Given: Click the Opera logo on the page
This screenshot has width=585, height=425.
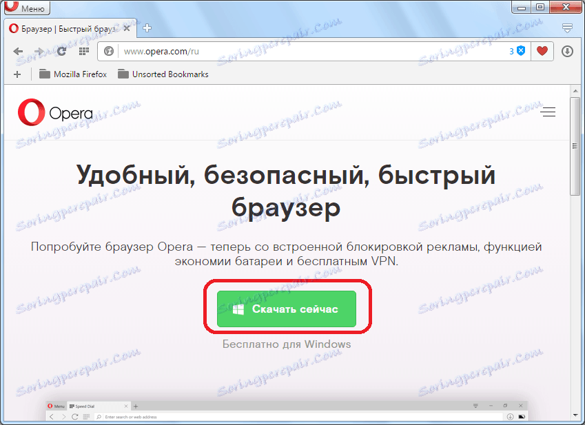Looking at the screenshot, I should coord(55,112).
